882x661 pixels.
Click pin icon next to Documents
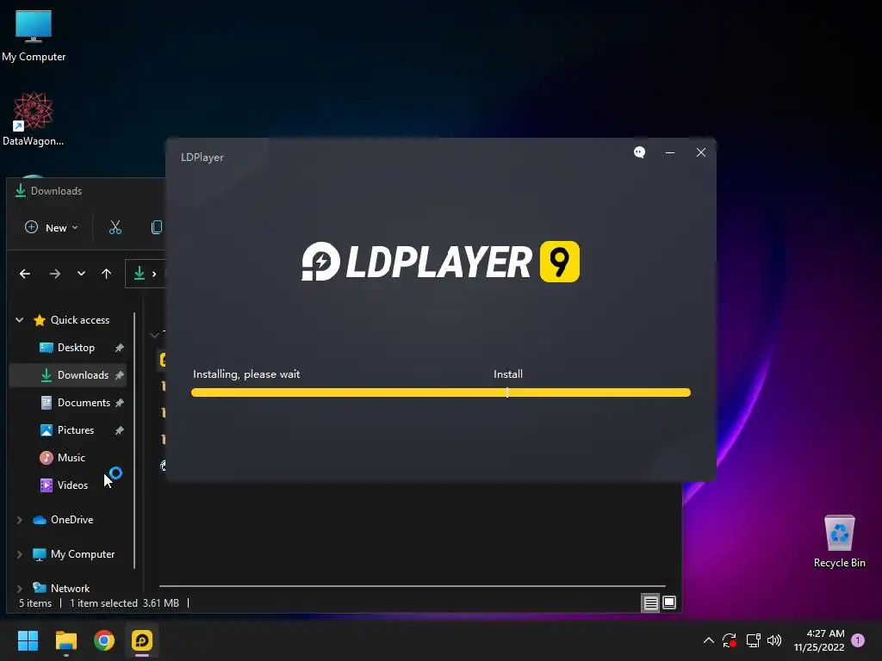(119, 403)
